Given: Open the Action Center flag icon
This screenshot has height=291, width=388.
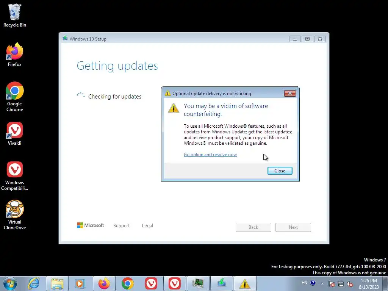Looking at the screenshot, I should (332, 284).
